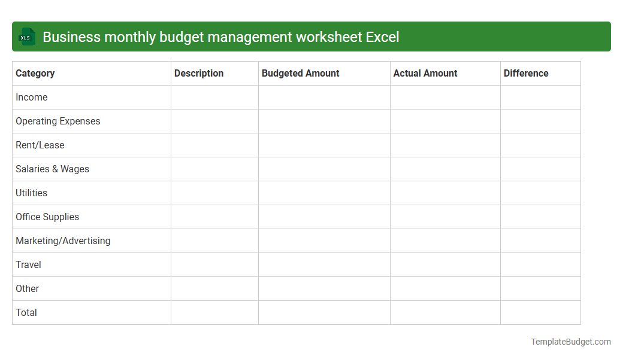The image size is (623, 359).
Task: Click the Description cell for Income
Action: pyautogui.click(x=214, y=97)
